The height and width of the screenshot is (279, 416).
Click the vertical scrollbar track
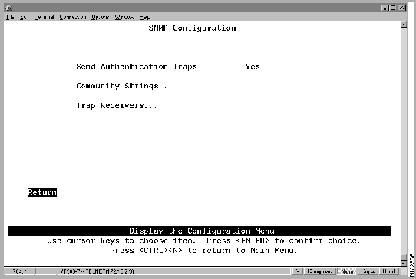(404, 141)
